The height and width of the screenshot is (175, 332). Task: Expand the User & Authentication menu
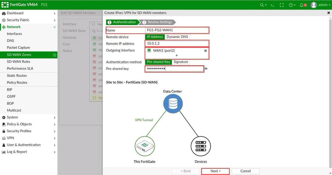coord(55,145)
